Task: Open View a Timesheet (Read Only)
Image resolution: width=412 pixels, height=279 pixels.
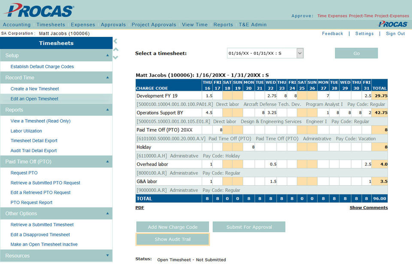Action: [x=40, y=121]
